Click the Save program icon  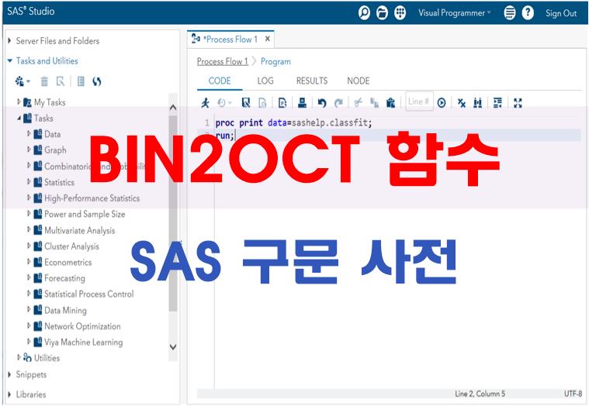pos(246,102)
